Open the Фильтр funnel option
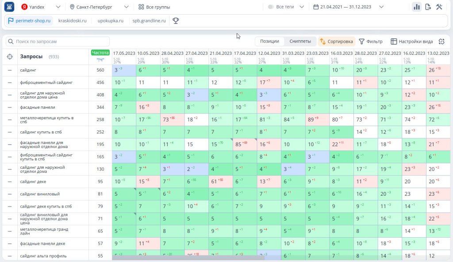This screenshot has width=453, height=262. (x=370, y=42)
